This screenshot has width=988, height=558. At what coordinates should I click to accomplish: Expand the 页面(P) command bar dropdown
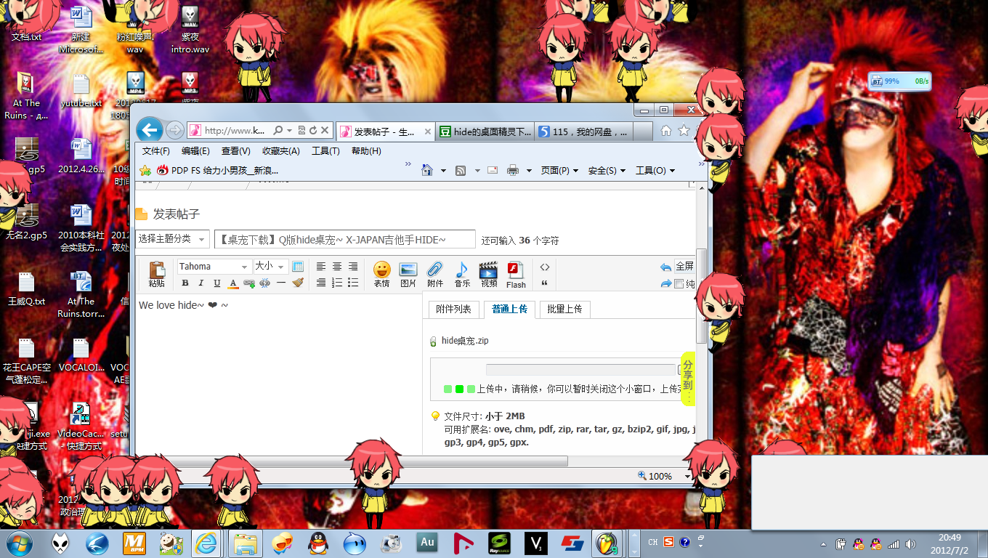(x=559, y=170)
